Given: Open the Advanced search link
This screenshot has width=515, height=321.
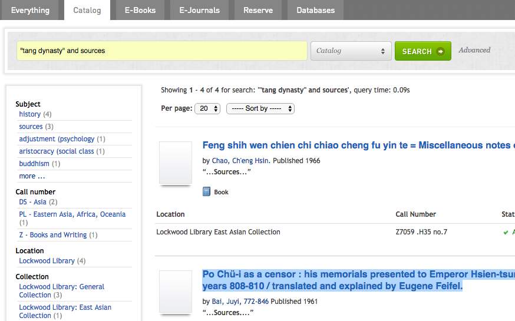Looking at the screenshot, I should pos(474,50).
